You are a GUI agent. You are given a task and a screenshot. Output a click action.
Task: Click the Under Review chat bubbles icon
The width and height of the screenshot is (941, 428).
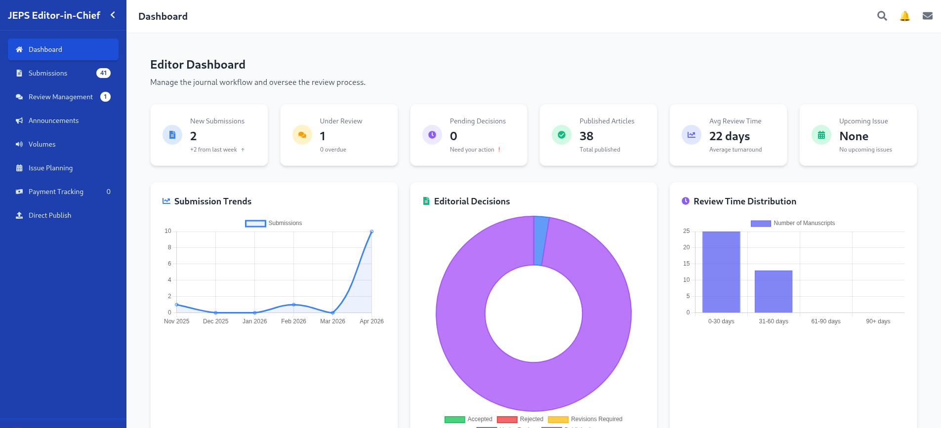coord(302,135)
